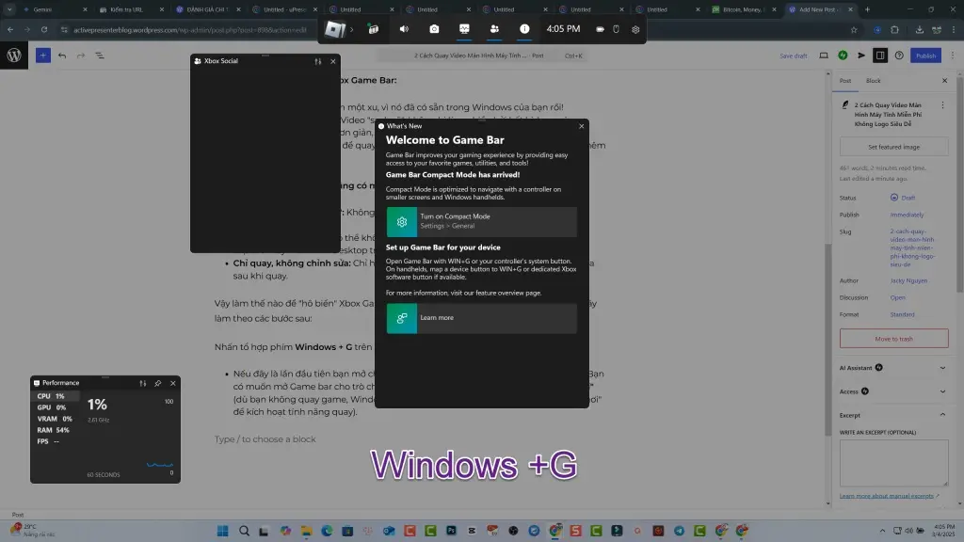Image resolution: width=964 pixels, height=542 pixels.
Task: Toggle the Xbox Social widget in Game Bar
Action: (x=494, y=29)
